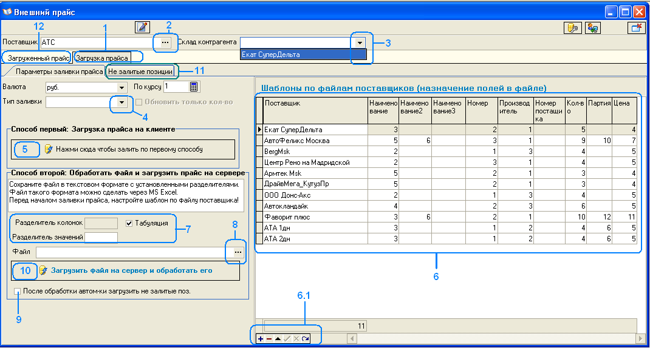650x348 pixels.
Task: Delete template row with red minus icon
Action: 269,338
